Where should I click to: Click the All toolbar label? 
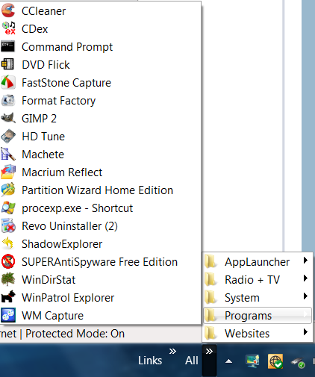point(192,361)
